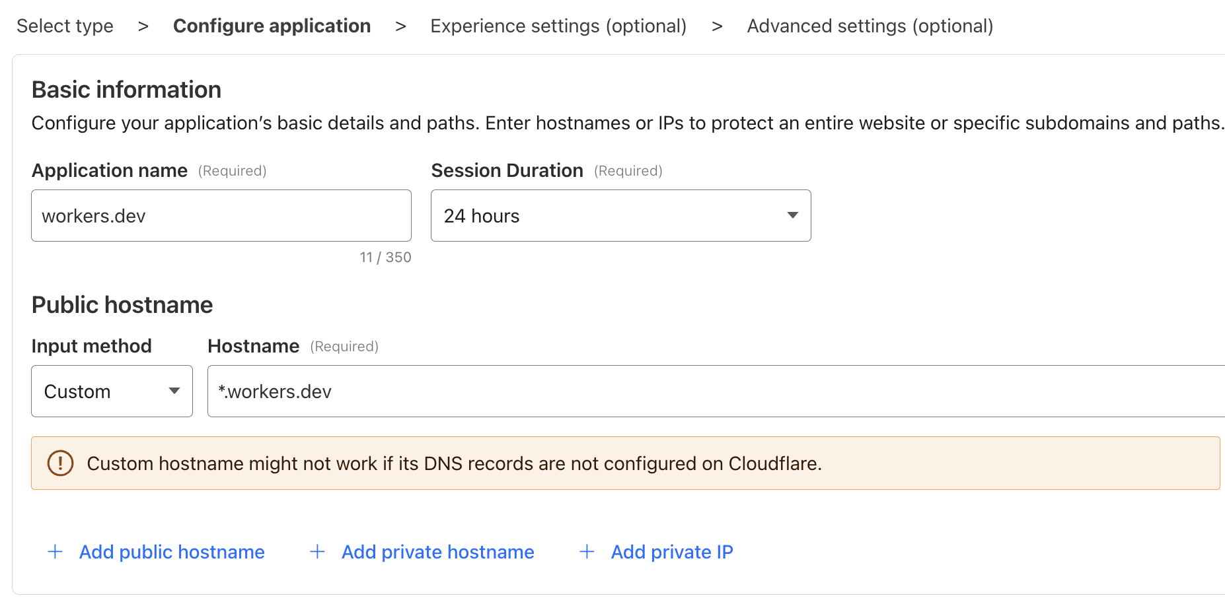The height and width of the screenshot is (610, 1225).
Task: Click the custom hostname DNS warning message
Action: point(454,463)
